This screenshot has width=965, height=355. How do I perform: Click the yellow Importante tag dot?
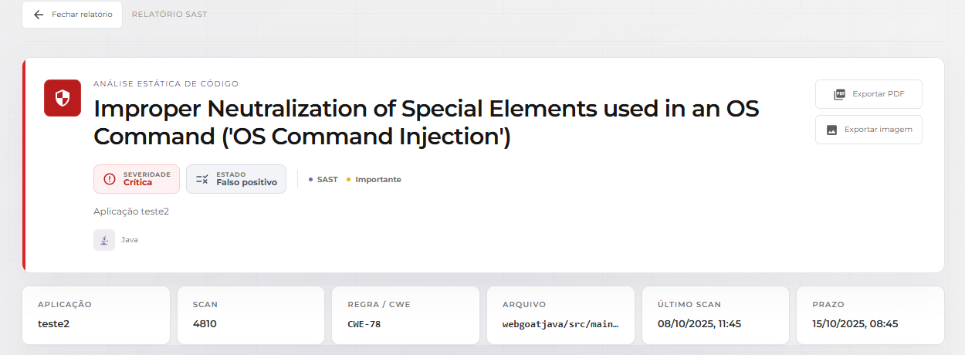pyautogui.click(x=348, y=180)
